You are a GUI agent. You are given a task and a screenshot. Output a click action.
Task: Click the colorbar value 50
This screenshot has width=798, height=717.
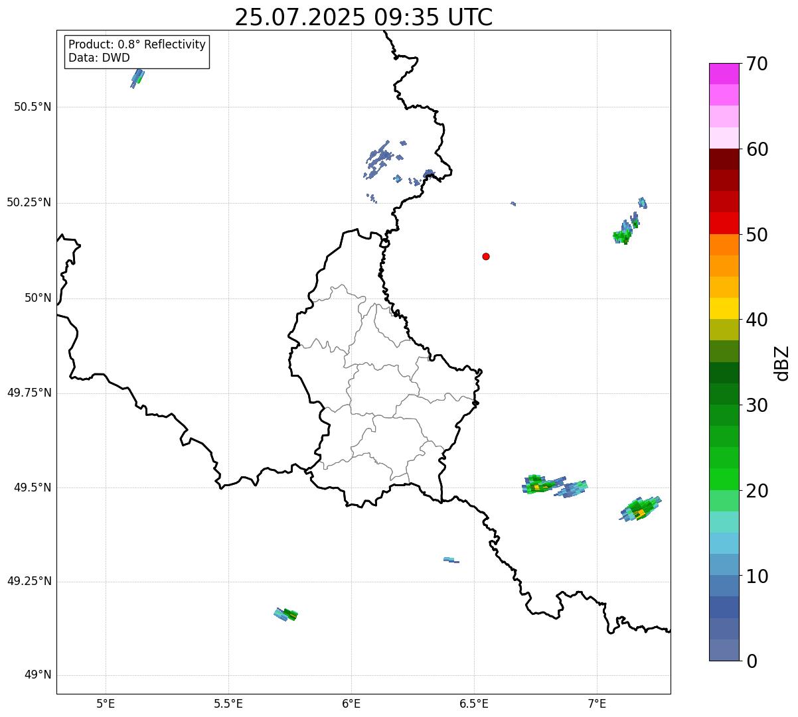coord(757,235)
